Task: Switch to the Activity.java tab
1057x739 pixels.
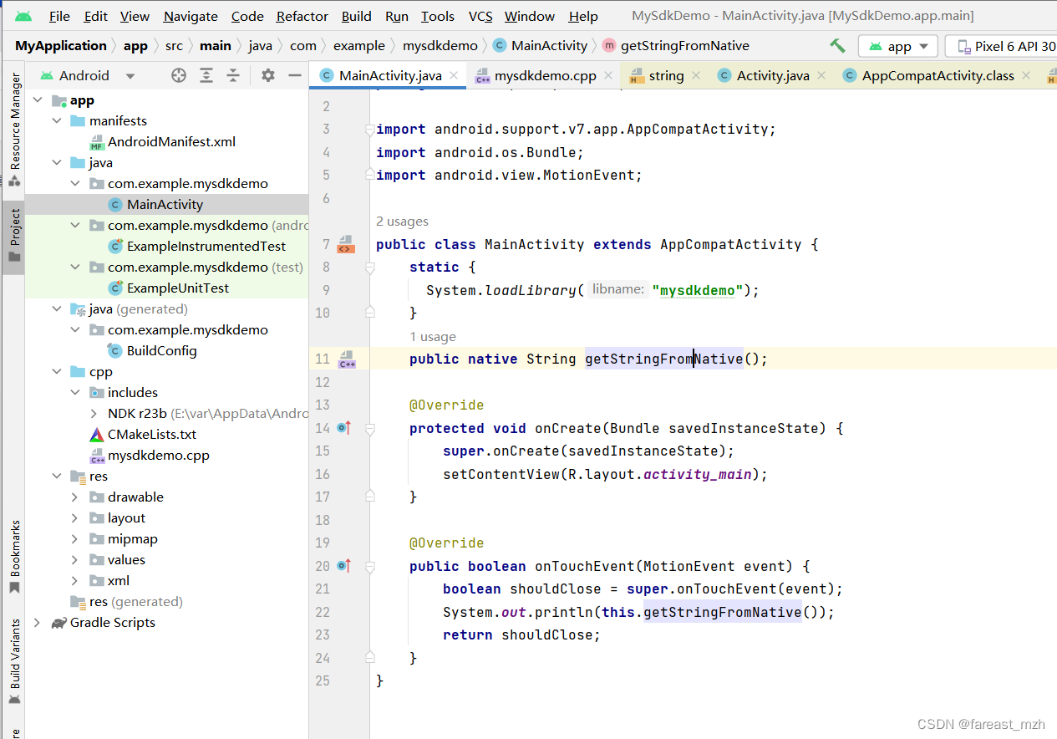Action: click(x=772, y=75)
